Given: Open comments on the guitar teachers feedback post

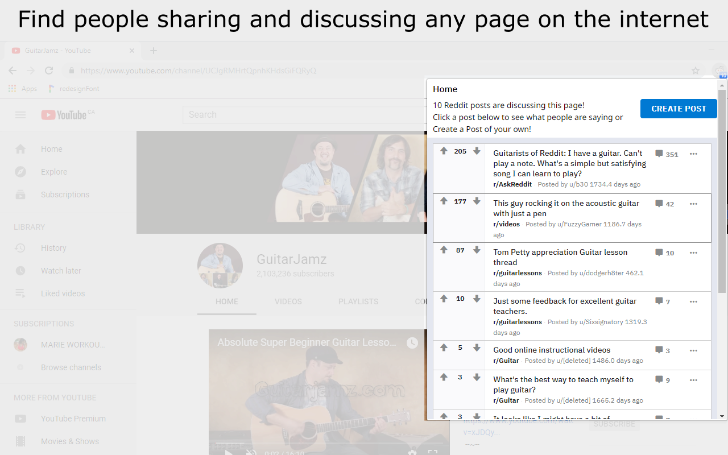Looking at the screenshot, I should point(663,301).
